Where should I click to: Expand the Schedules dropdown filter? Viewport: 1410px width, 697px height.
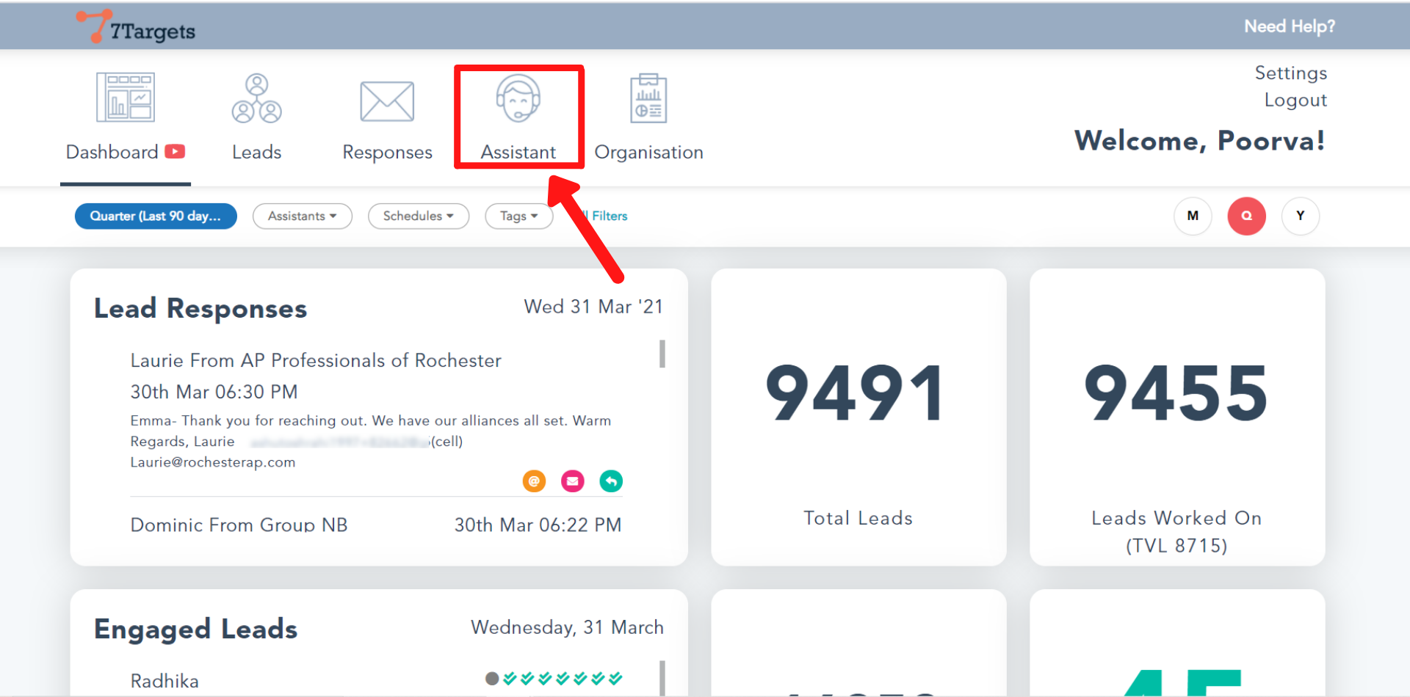(x=418, y=216)
